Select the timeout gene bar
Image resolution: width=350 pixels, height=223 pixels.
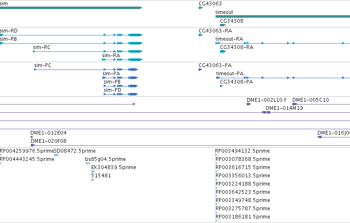pyautogui.click(x=283, y=16)
